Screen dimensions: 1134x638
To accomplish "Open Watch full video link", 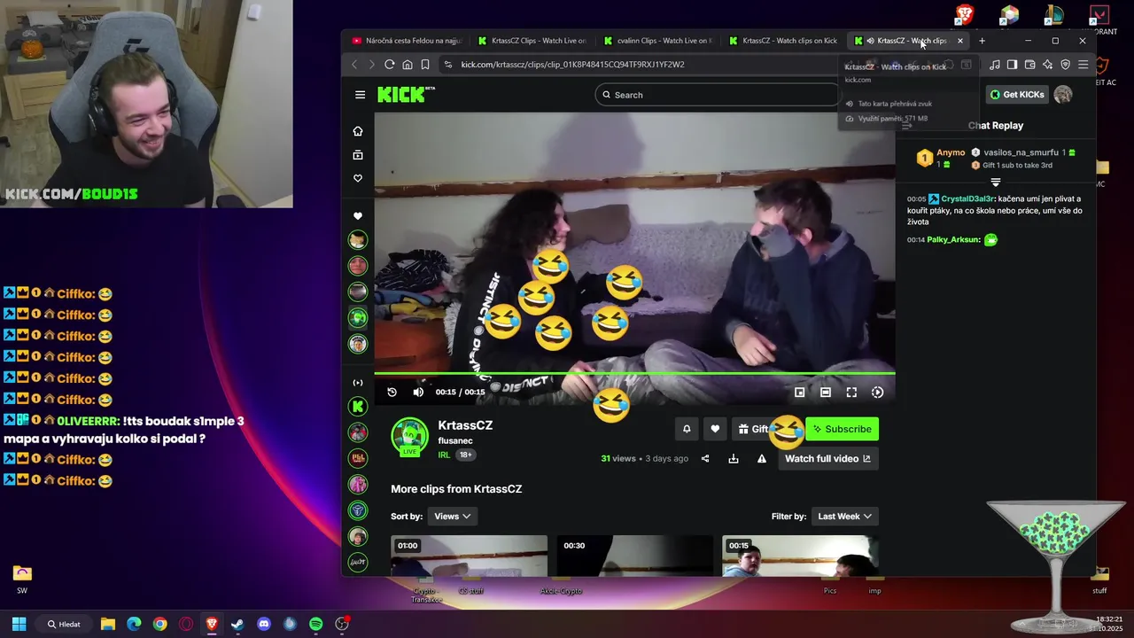I will (827, 458).
